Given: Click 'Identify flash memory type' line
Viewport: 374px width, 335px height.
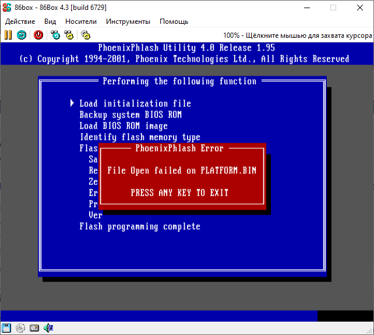Looking at the screenshot, I should 140,137.
